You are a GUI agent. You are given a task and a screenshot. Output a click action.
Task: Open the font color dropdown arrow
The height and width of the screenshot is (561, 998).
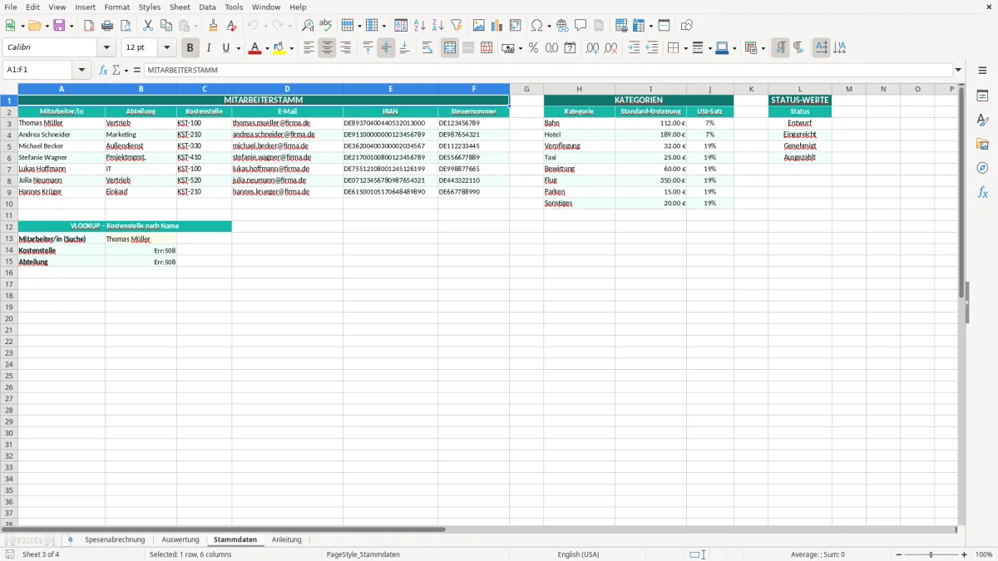pos(267,48)
